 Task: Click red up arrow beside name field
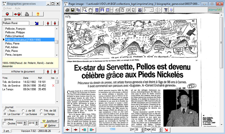click(48, 23)
